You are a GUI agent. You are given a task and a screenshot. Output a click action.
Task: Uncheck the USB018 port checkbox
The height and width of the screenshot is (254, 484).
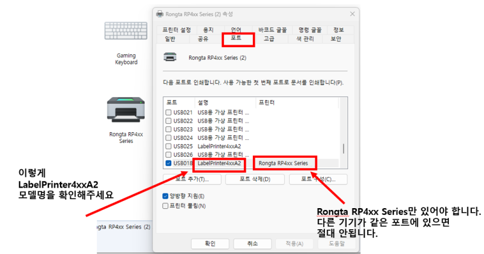tap(168, 163)
